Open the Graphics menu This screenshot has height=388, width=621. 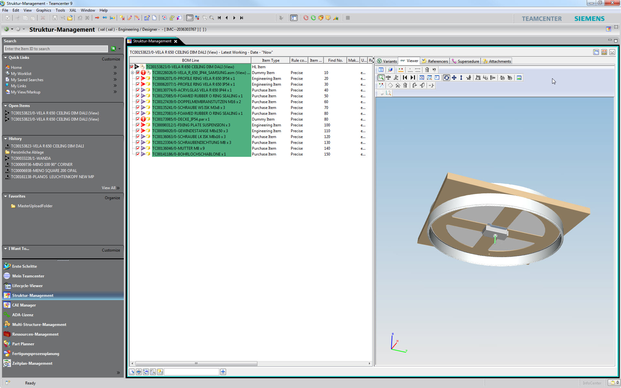coord(44,10)
